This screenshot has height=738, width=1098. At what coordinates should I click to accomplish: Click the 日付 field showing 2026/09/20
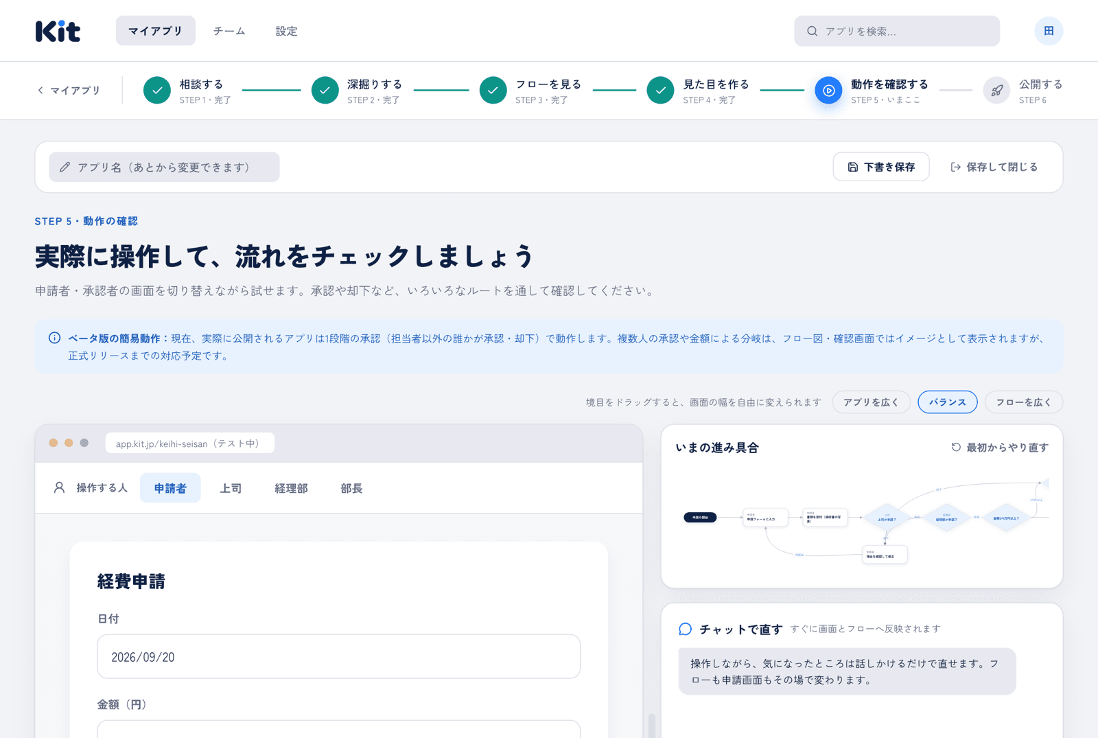(339, 657)
